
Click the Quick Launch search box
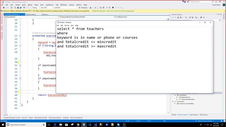[x=202, y=1]
